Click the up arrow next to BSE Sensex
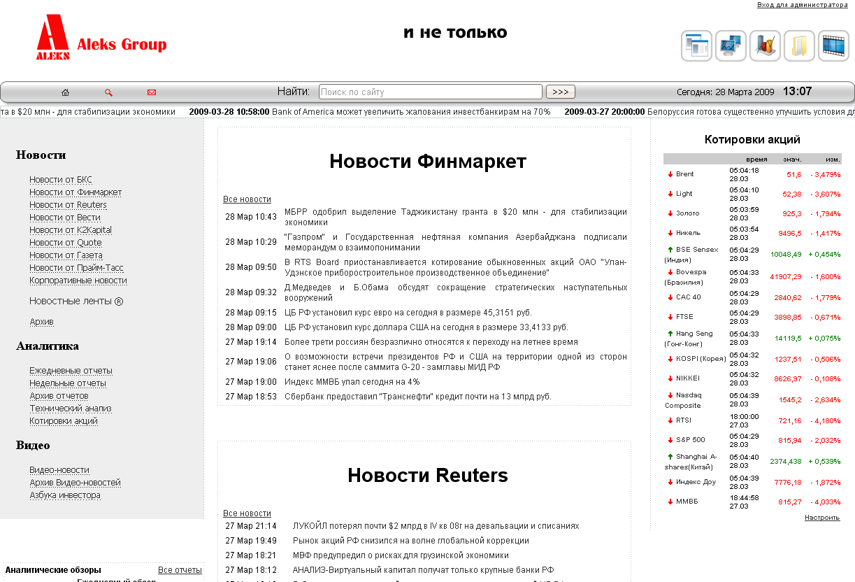The width and height of the screenshot is (855, 582). point(670,249)
